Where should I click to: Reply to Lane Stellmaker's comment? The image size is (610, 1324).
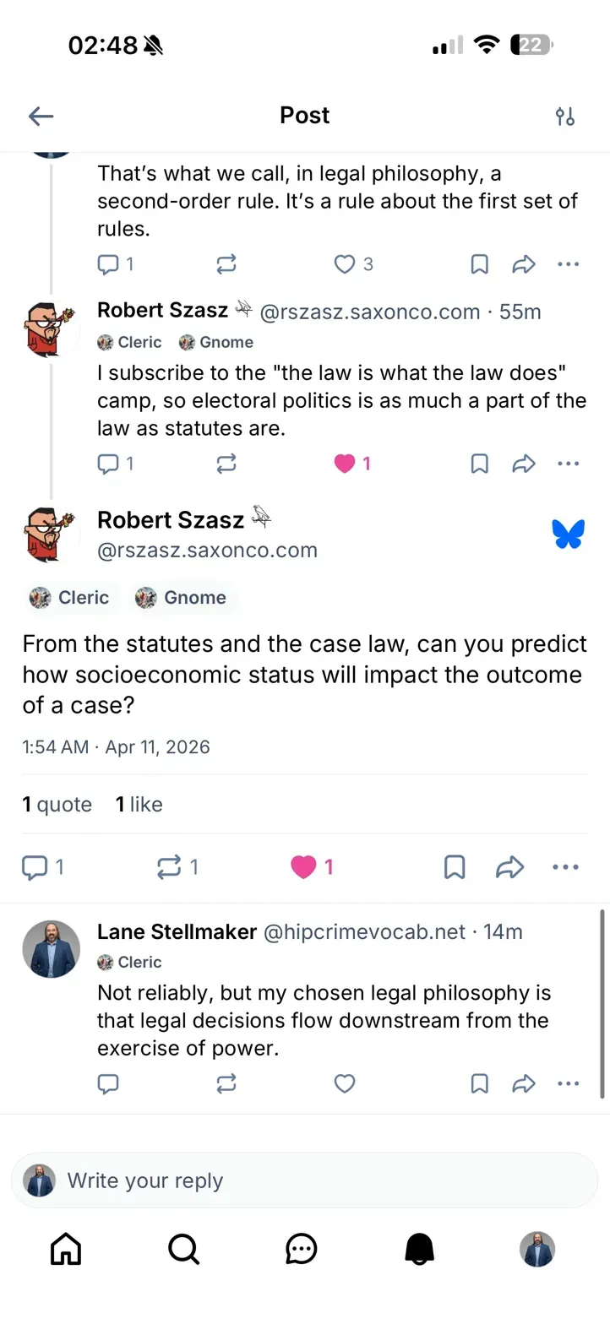tap(108, 1083)
